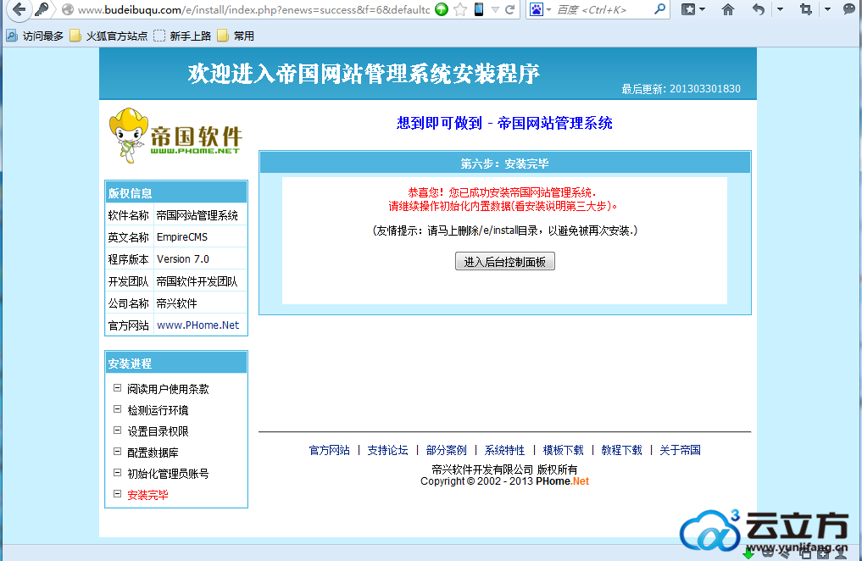The width and height of the screenshot is (862, 561).
Task: Click the 帝国软件开发团队 cell
Action: pos(200,281)
